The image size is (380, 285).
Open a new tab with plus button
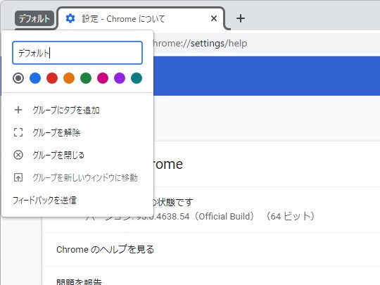click(x=241, y=18)
